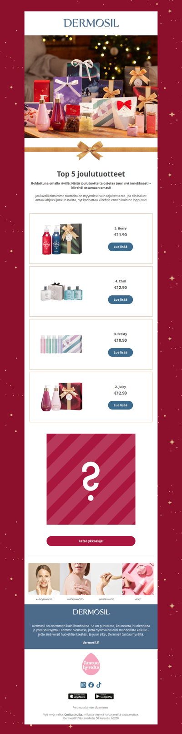Open the Kasvojenhoito category image
Viewport: 182px width, 734px height.
click(x=44, y=579)
